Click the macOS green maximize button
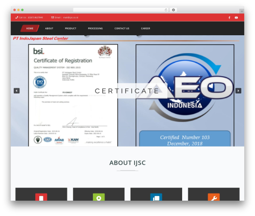Viewport: 255px width, 216px height. pyautogui.click(x=22, y=10)
